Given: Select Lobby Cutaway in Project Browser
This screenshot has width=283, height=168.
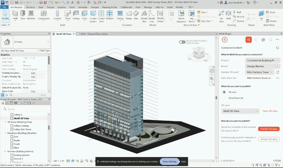Looking at the screenshot, I should click(21, 126).
